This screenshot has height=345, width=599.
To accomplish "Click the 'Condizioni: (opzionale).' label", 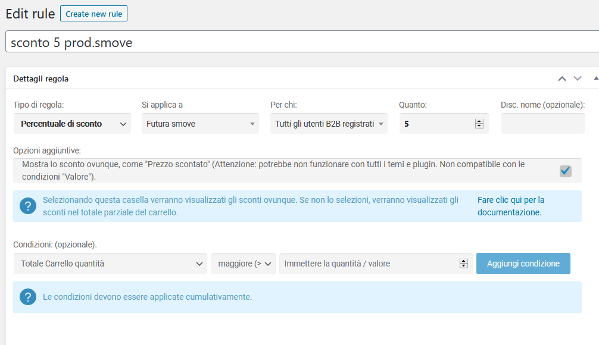I will (x=55, y=244).
